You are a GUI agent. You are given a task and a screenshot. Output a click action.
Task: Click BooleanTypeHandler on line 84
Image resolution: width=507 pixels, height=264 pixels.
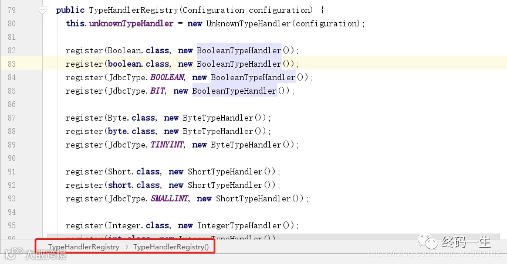[x=253, y=77]
